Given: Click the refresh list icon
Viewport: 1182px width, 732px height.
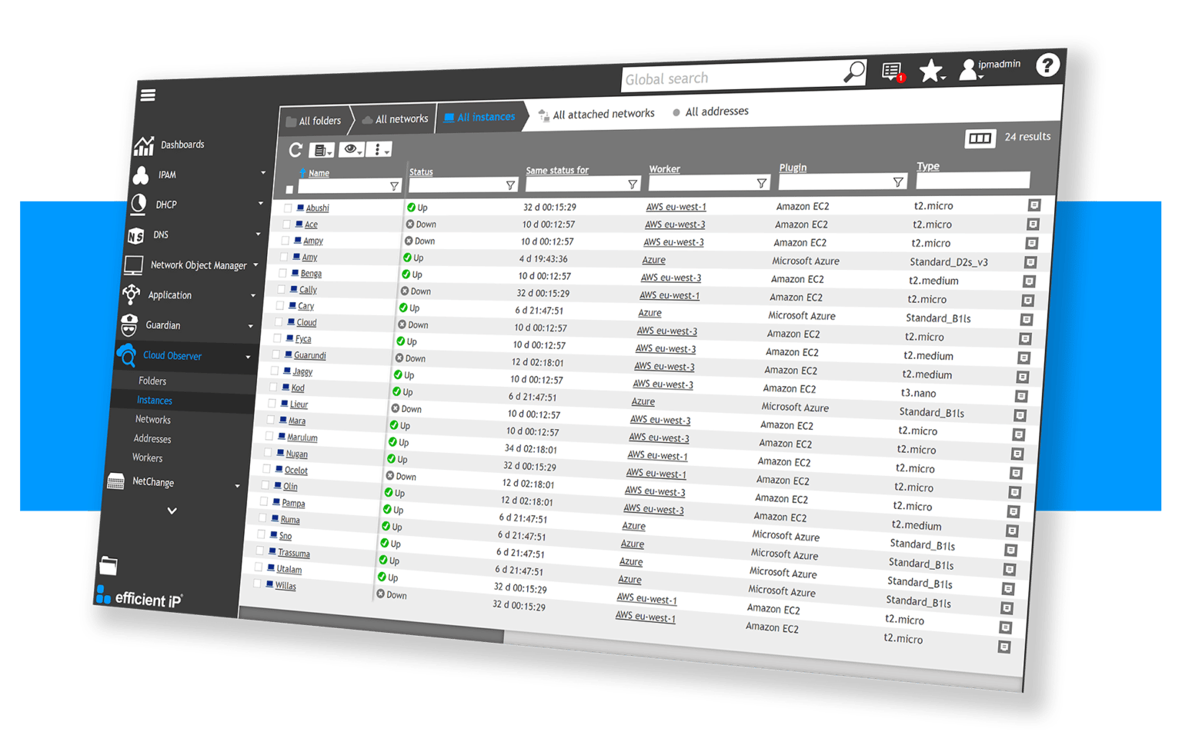Looking at the screenshot, I should (295, 150).
